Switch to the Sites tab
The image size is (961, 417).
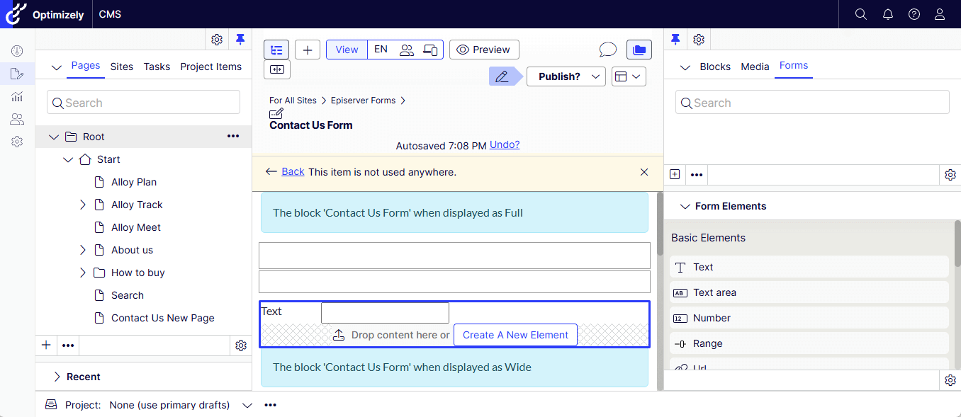[x=121, y=67]
